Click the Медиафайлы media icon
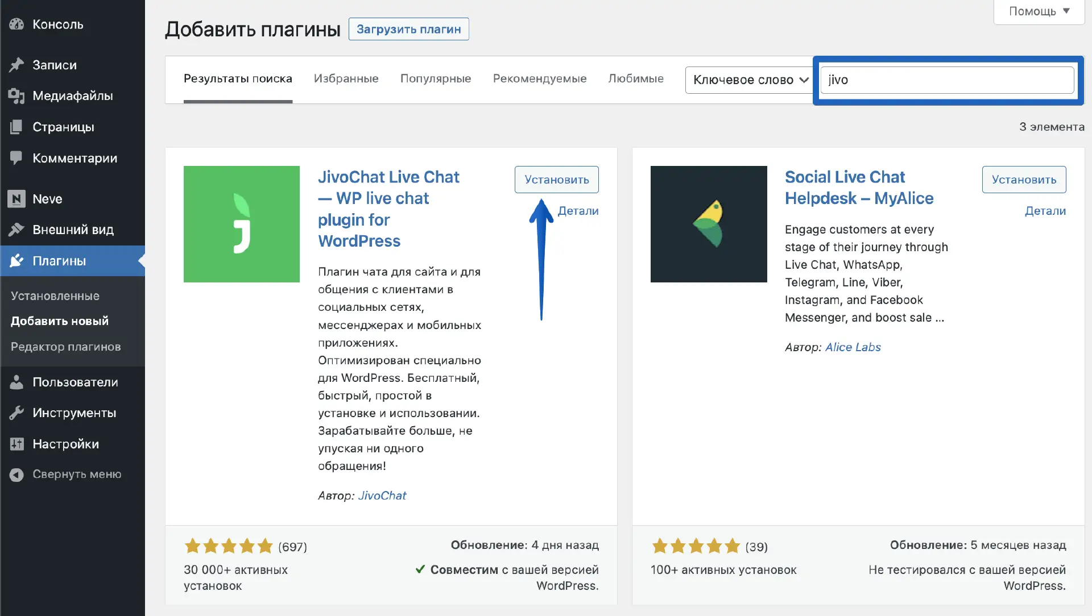The image size is (1092, 616). 16,96
